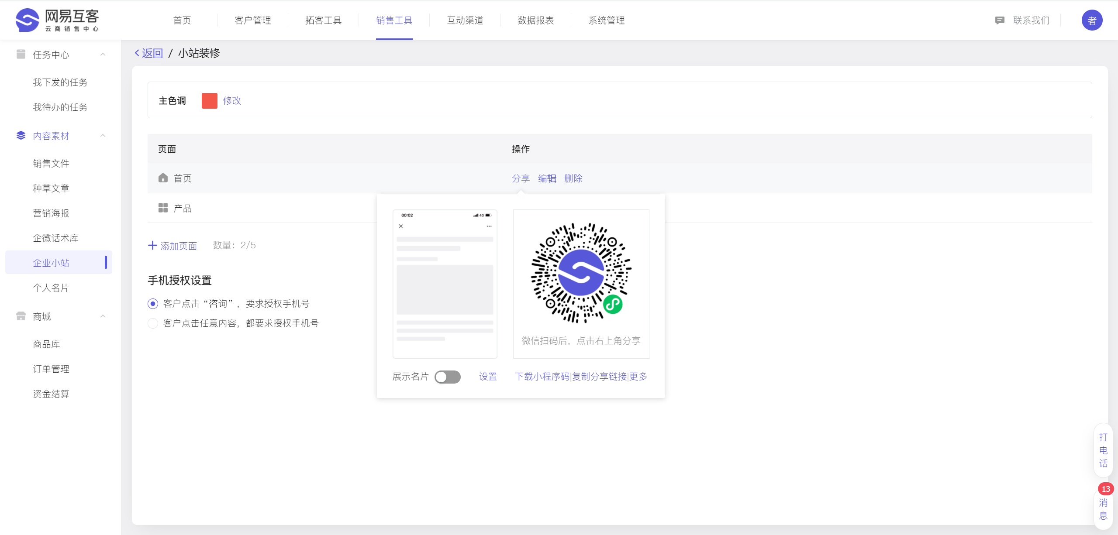Click the 内容素材 layers icon
Screen dimensions: 1118x535
coord(21,135)
